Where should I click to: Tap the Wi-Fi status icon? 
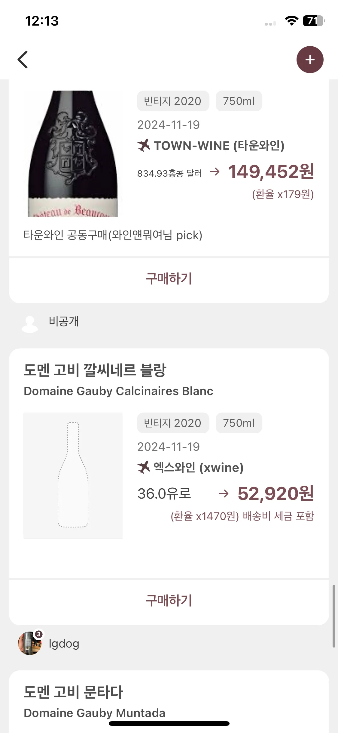pos(291,21)
